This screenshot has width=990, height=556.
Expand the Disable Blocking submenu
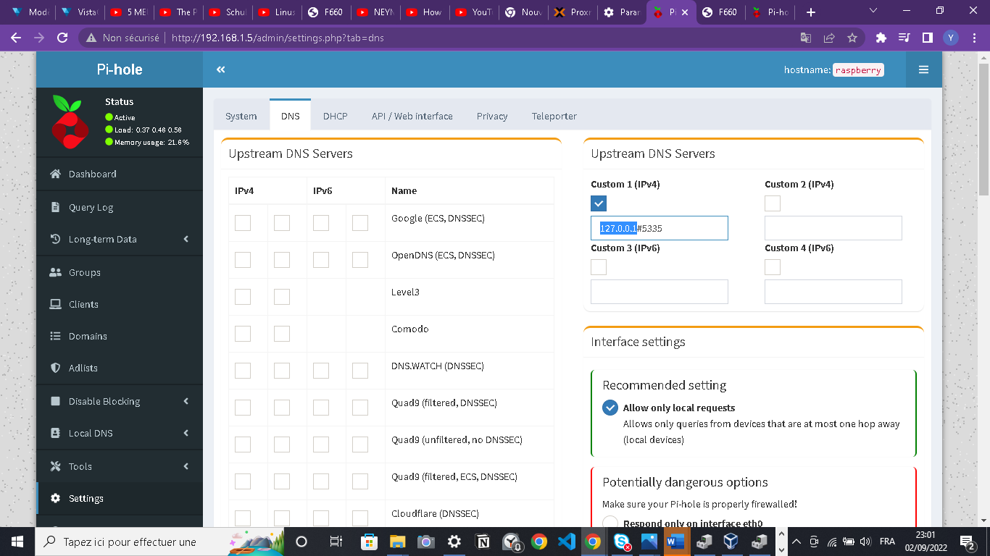point(186,401)
